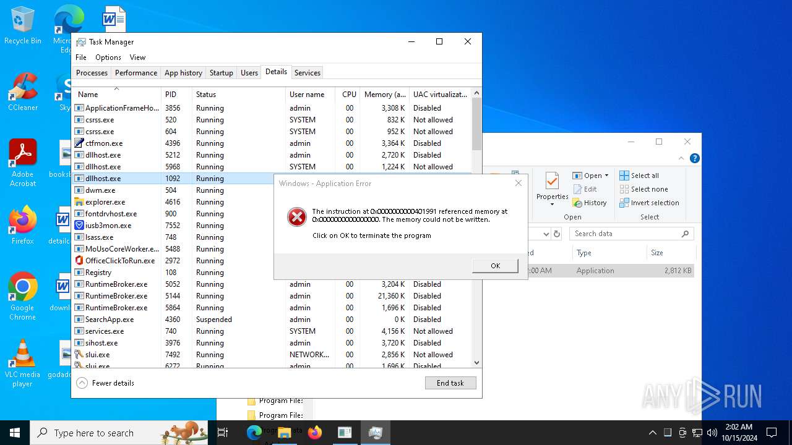Click the red error icon in dialog
Image resolution: width=792 pixels, height=445 pixels.
tap(297, 217)
